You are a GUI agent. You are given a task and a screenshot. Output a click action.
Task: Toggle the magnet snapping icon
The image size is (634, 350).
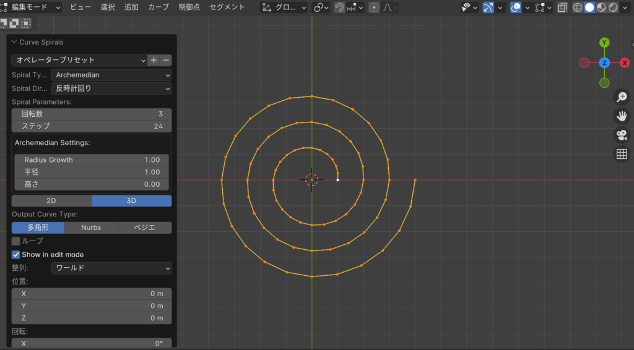[339, 7]
